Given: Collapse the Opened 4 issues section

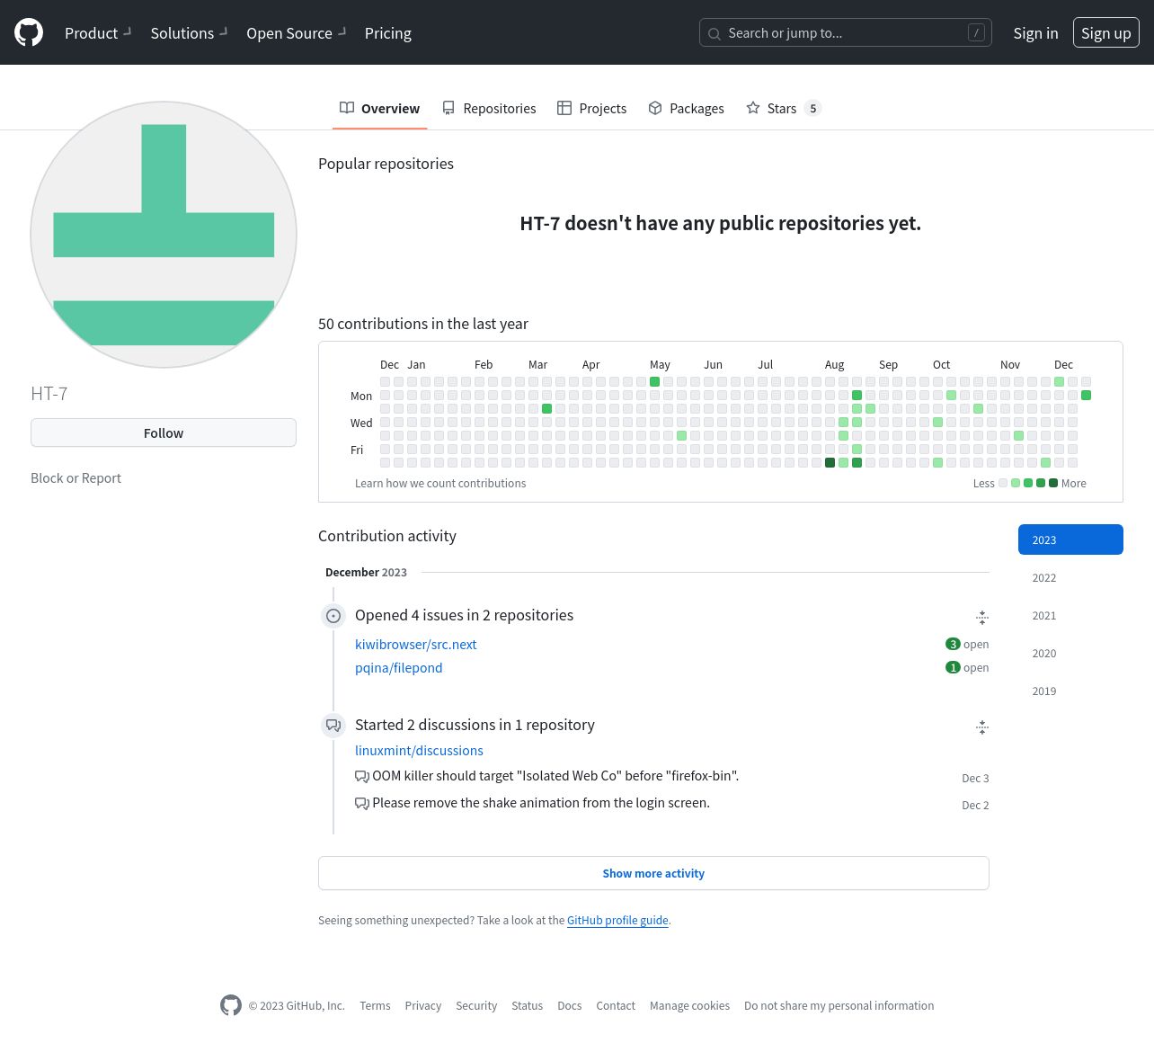Looking at the screenshot, I should (x=981, y=617).
